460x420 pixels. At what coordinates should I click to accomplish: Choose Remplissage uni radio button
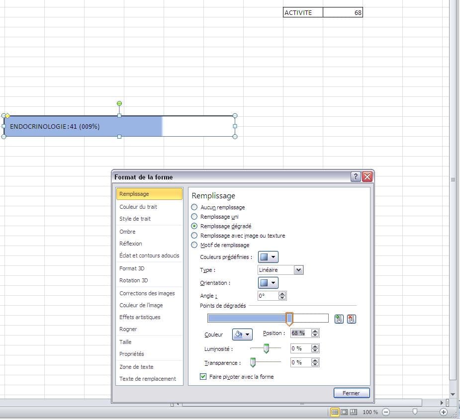click(194, 217)
